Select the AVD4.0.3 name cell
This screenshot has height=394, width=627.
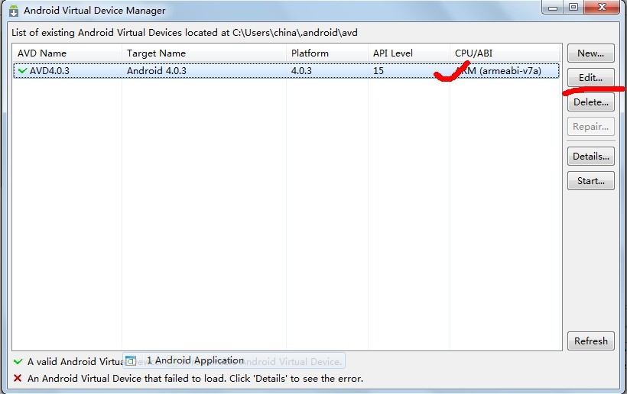(50, 71)
